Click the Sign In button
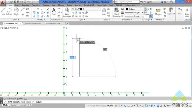The width and height of the screenshot is (192, 108). point(148,2)
